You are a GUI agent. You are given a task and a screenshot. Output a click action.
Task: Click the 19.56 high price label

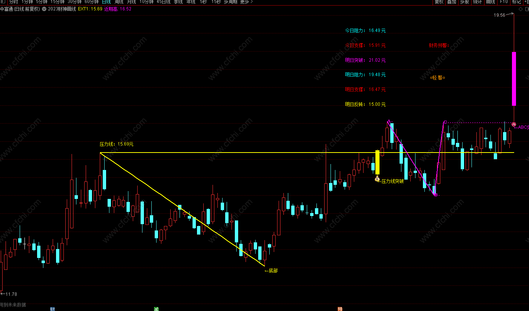(x=499, y=15)
